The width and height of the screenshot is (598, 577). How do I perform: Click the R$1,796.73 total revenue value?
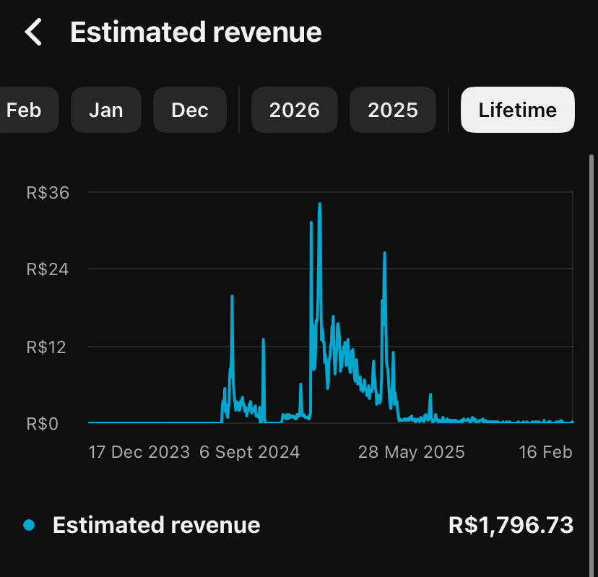(x=511, y=525)
